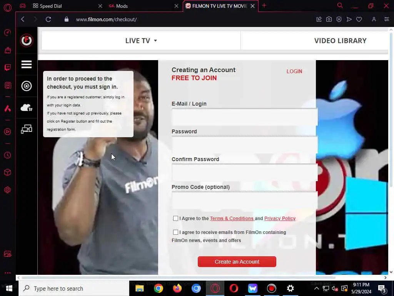Image resolution: width=394 pixels, height=296 pixels.
Task: Open the Opera menu logo
Action: (8, 8)
